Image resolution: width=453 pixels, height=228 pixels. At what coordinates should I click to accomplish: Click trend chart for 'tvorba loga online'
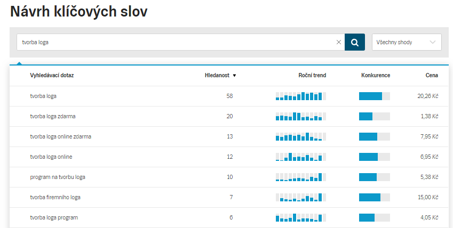click(300, 157)
